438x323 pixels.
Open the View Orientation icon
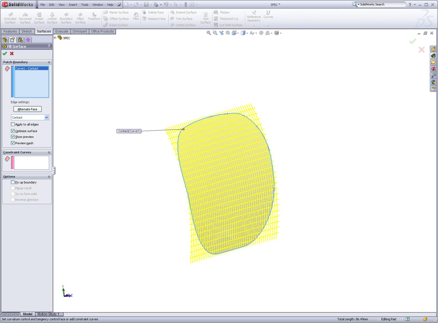[234, 33]
